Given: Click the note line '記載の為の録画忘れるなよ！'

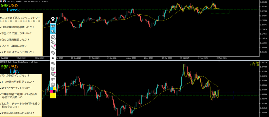Looking at the screenshot, I should pyautogui.click(x=17, y=113).
